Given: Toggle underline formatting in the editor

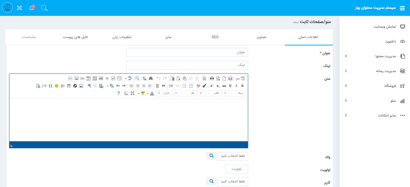Looking at the screenshot, I should pyautogui.click(x=230, y=86).
